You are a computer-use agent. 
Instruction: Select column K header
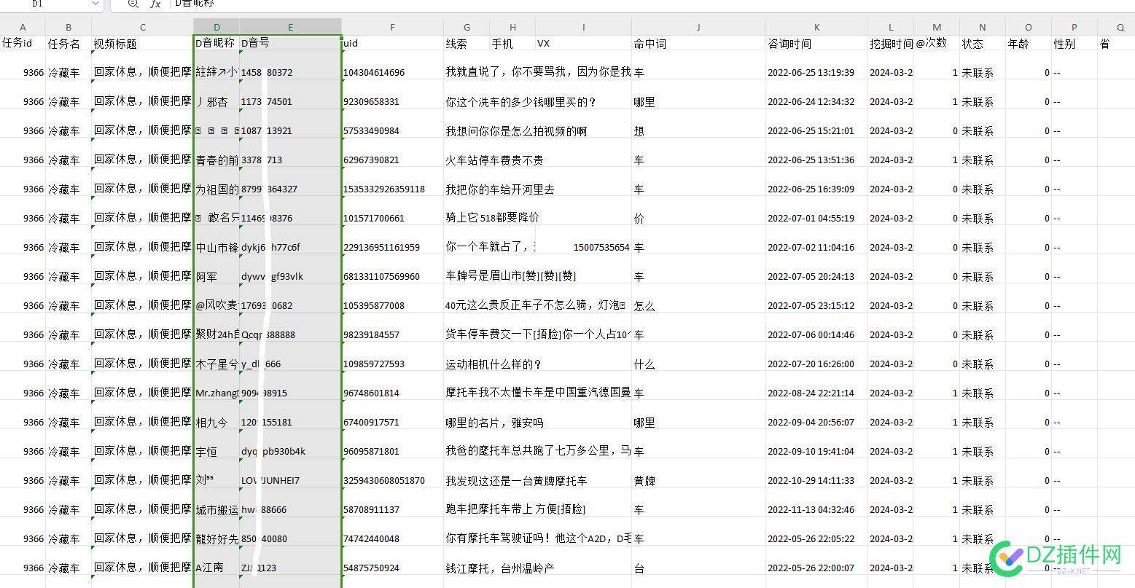816,28
